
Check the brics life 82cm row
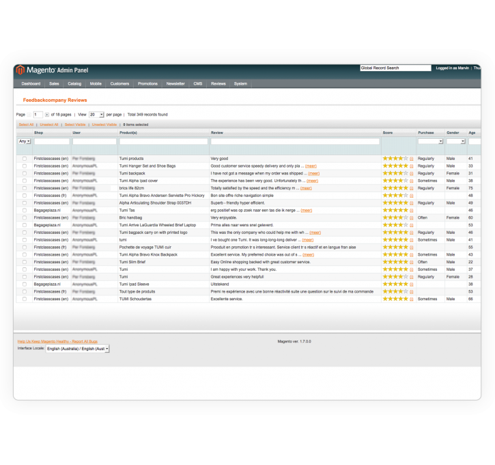[25, 188]
